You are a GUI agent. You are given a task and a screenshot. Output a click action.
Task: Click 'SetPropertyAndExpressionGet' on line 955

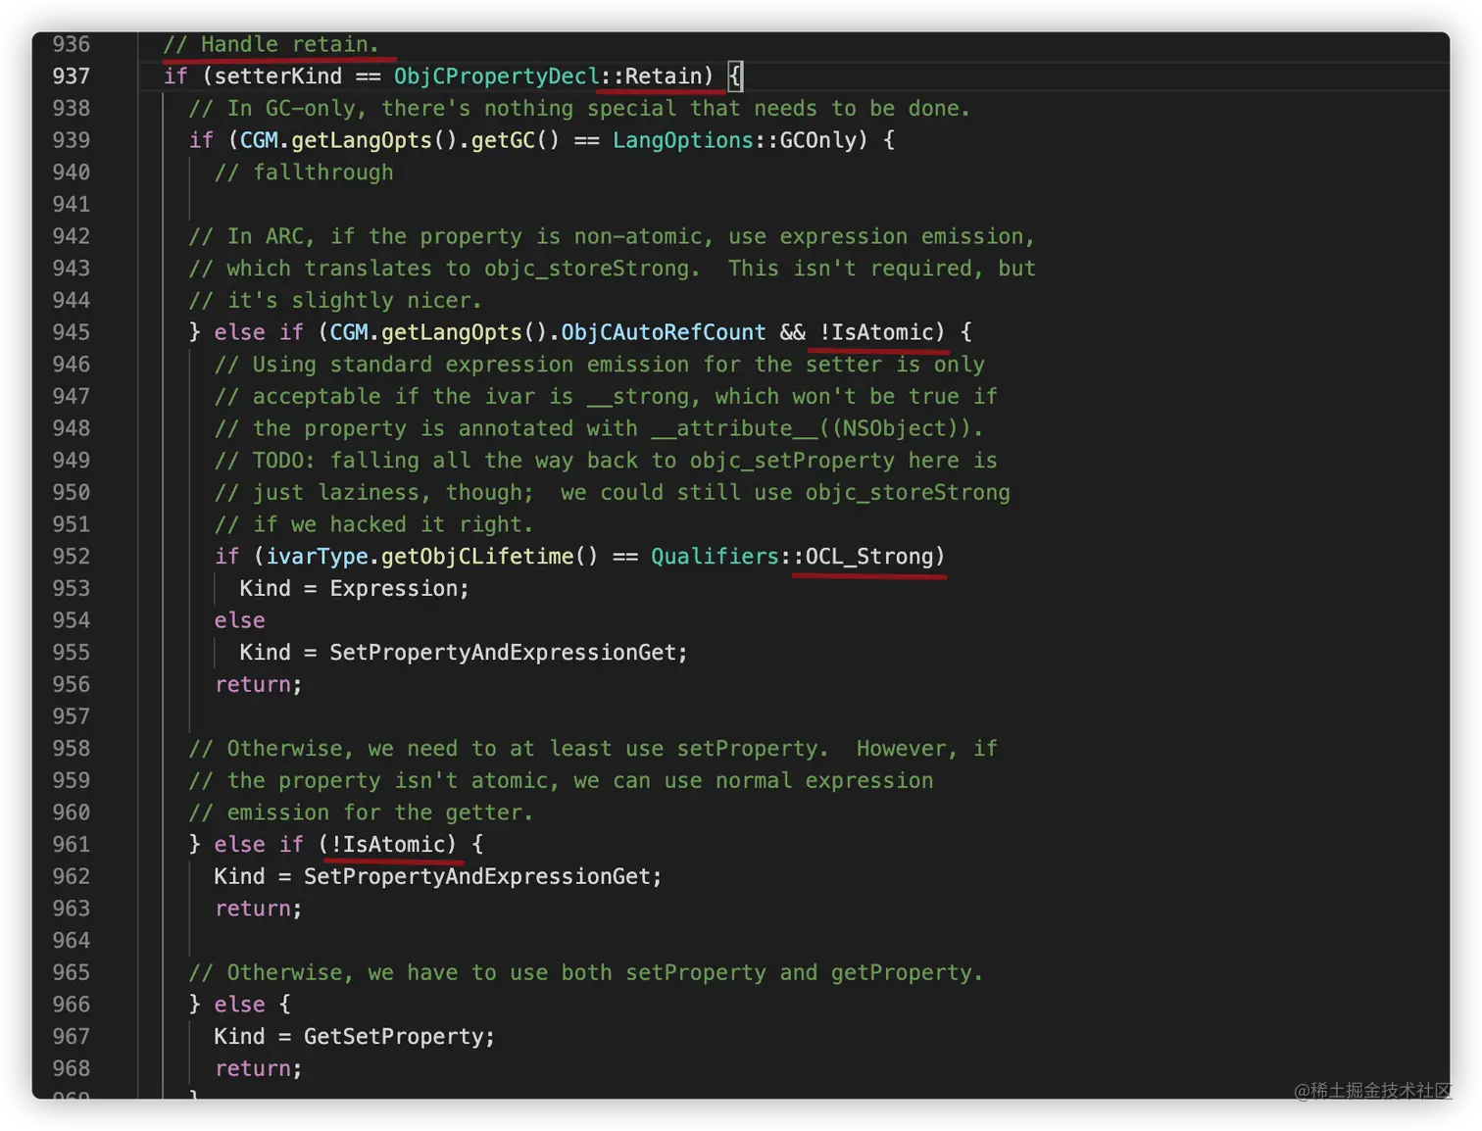click(x=503, y=653)
